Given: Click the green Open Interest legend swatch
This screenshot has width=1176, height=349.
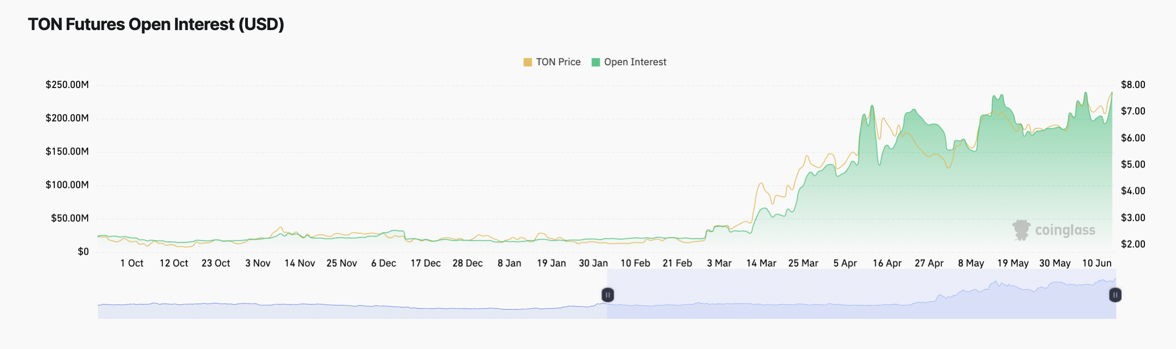Looking at the screenshot, I should click(x=596, y=62).
